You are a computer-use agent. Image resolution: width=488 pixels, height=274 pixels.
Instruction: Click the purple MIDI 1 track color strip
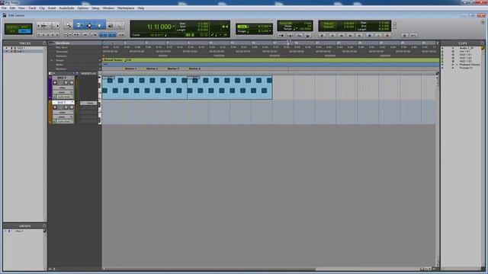coord(50,88)
